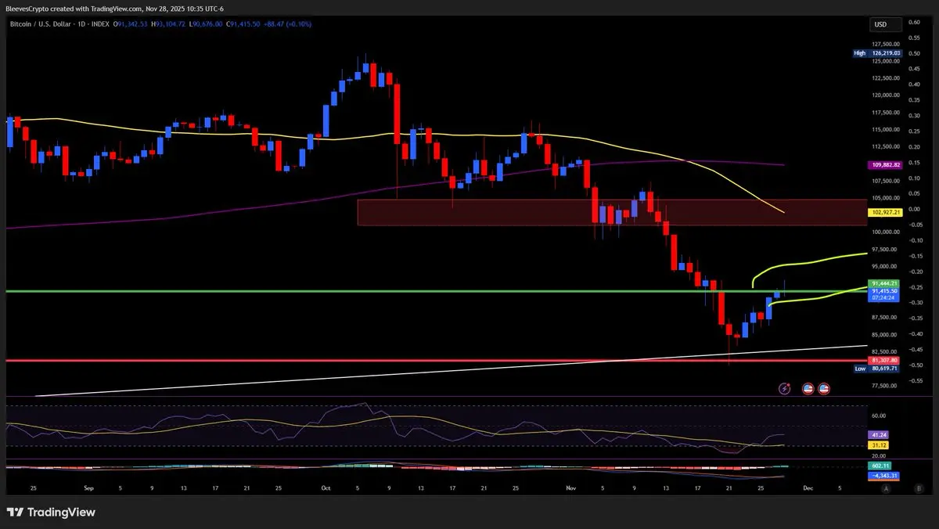Click the open value O91,342.53
The height and width of the screenshot is (529, 939).
pos(131,25)
